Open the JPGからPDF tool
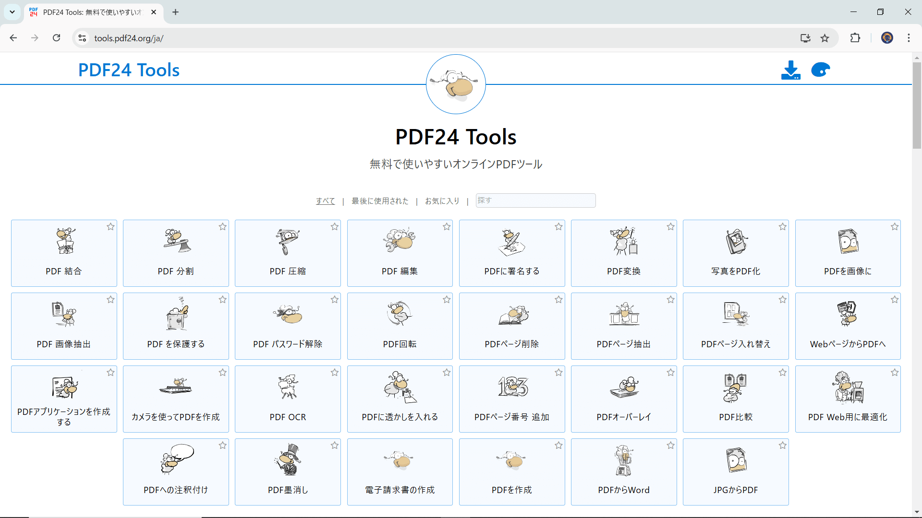 736,472
